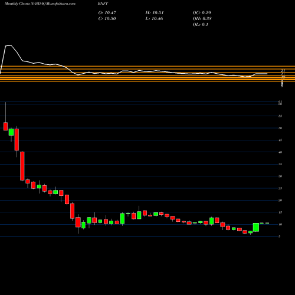Select the tall red candle falling from 40 to 28

coord(22,166)
